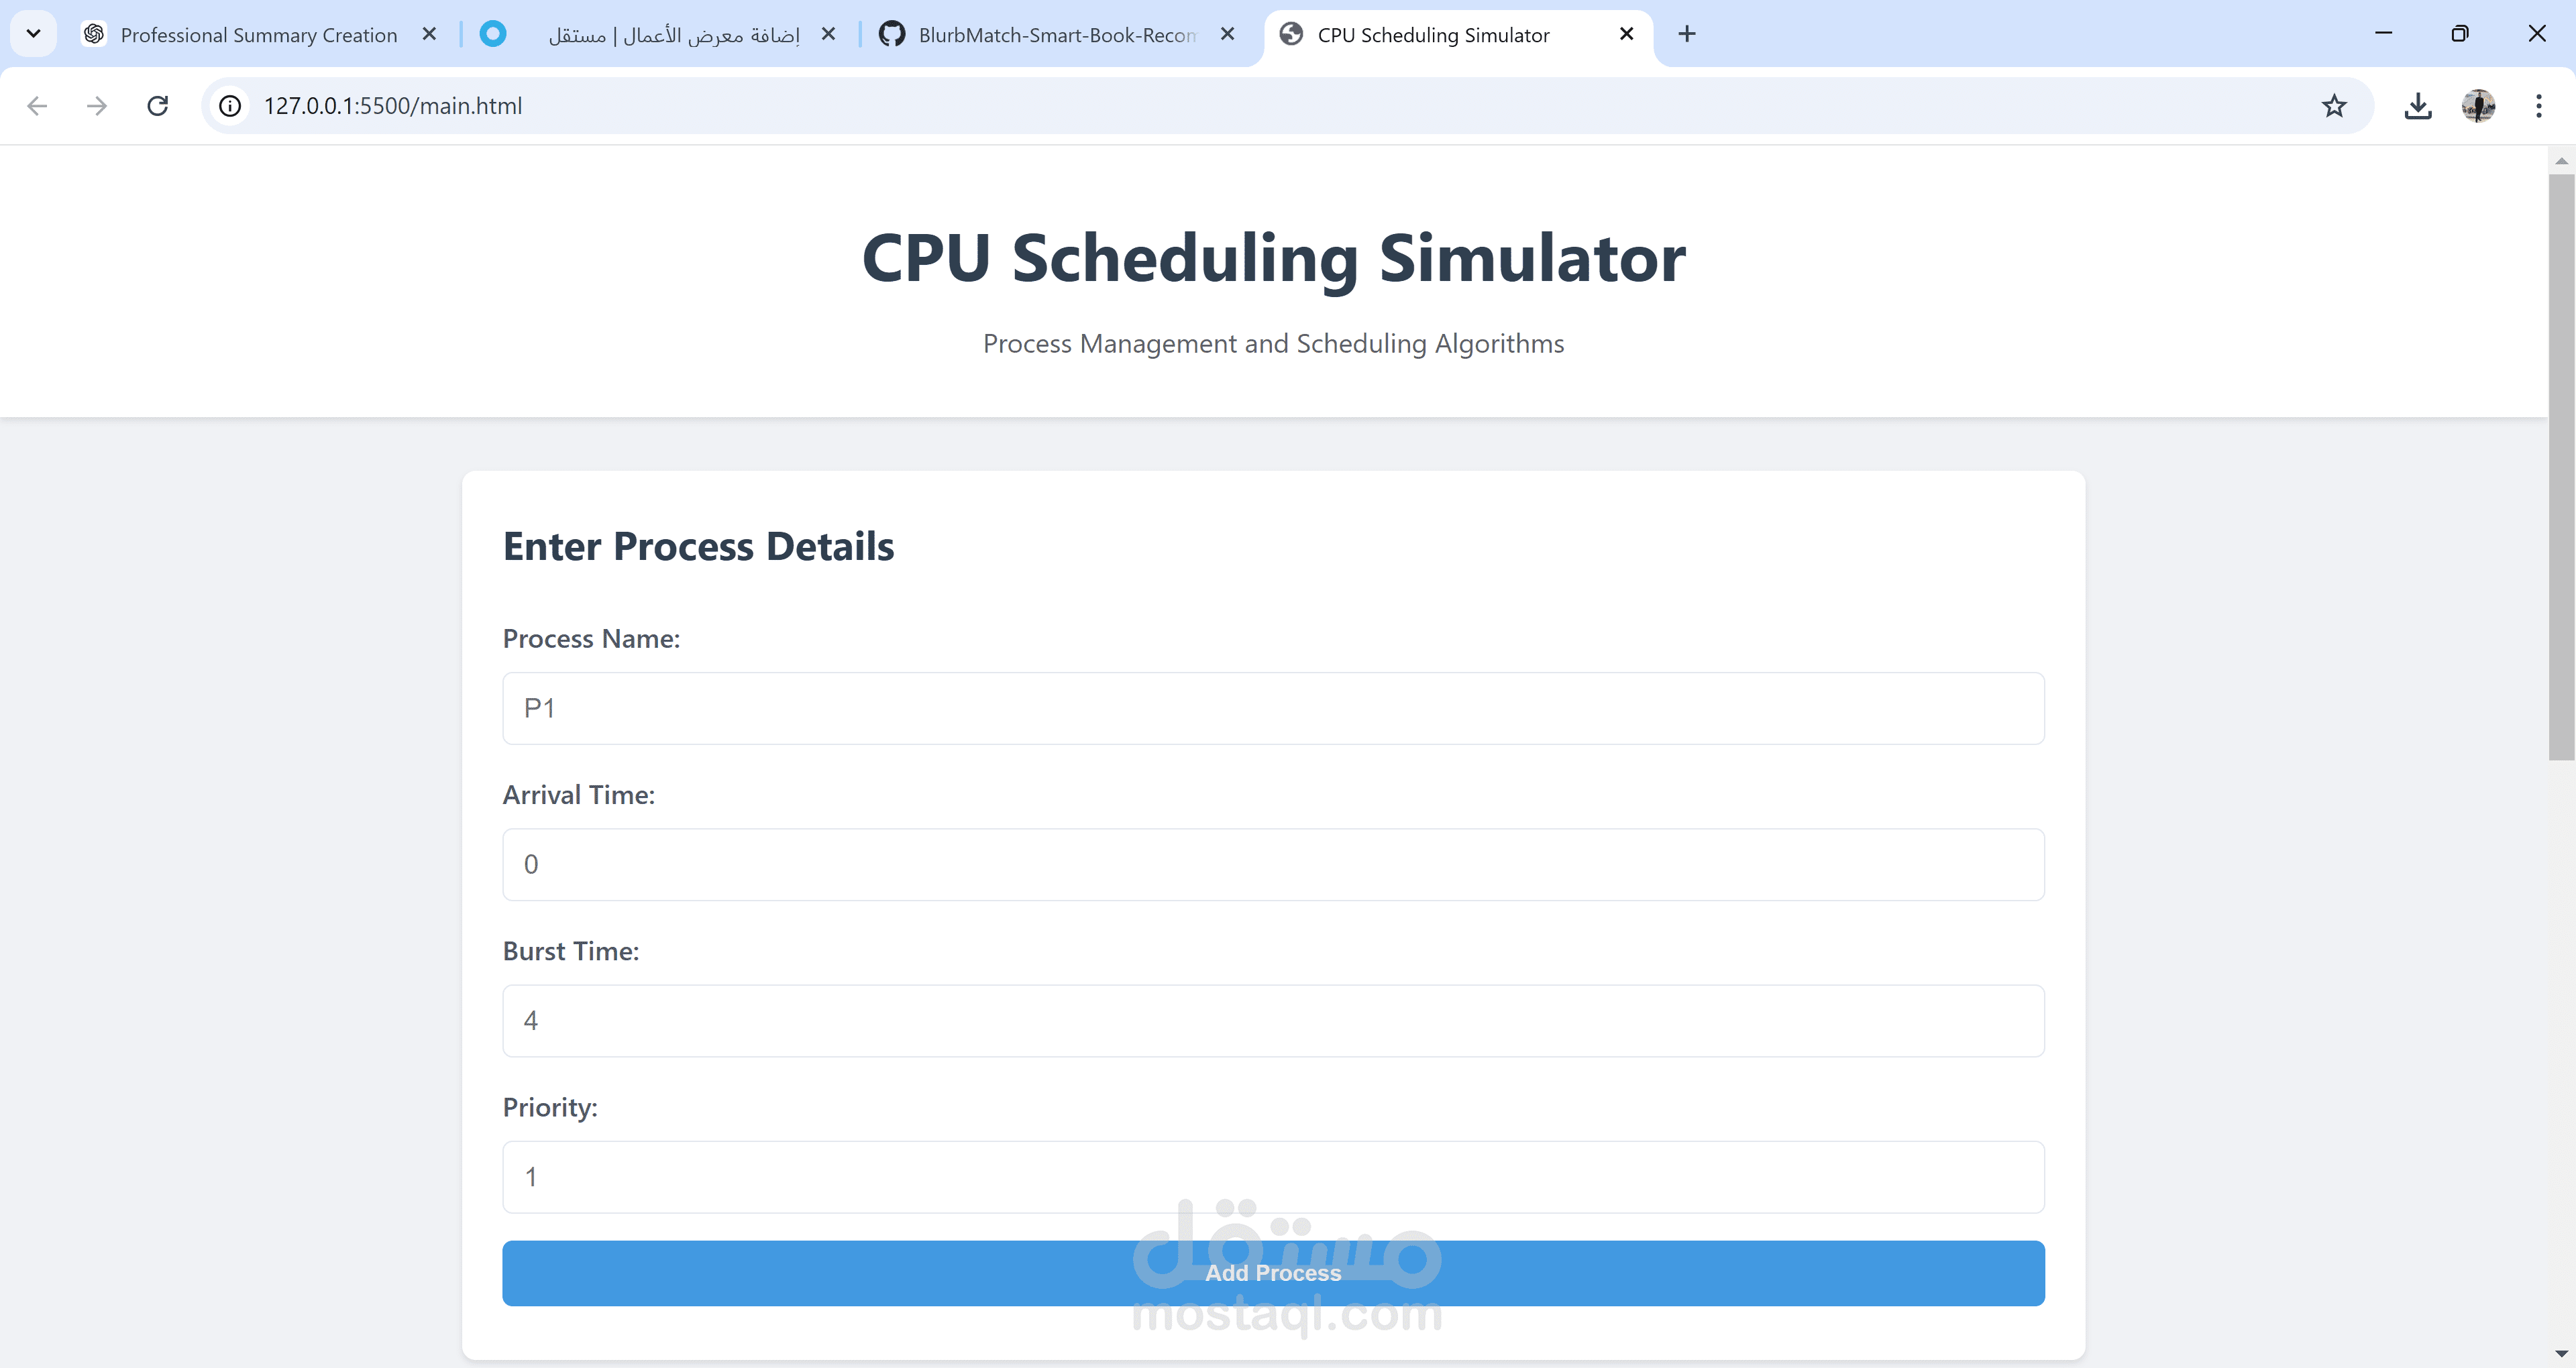Viewport: 2576px width, 1368px height.
Task: Click the back navigation arrow
Action: click(37, 105)
